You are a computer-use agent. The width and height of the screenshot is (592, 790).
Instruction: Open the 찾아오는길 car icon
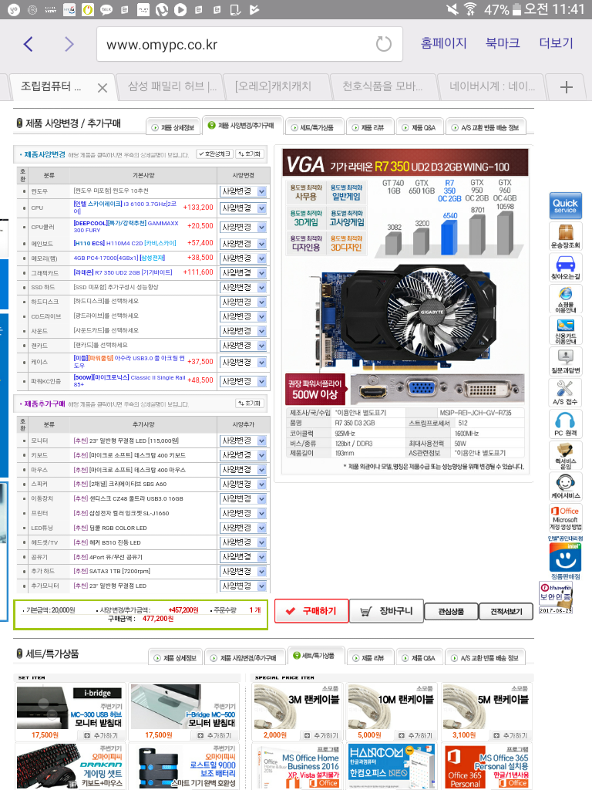pyautogui.click(x=565, y=267)
